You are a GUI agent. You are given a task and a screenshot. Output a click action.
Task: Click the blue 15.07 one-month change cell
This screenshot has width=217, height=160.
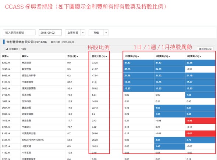200,82
